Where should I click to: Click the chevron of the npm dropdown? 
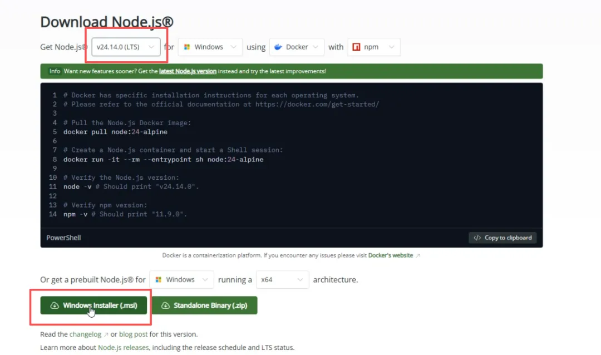pos(391,47)
